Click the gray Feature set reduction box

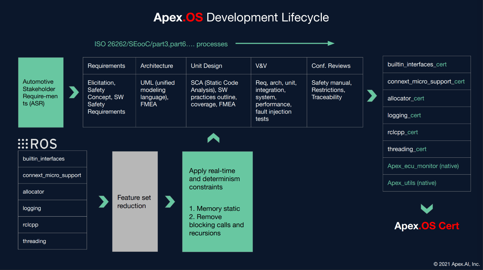click(135, 201)
